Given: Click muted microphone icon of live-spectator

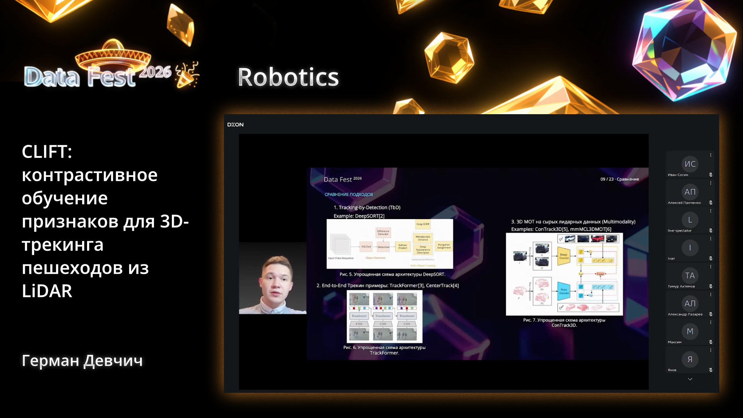Looking at the screenshot, I should tap(710, 231).
